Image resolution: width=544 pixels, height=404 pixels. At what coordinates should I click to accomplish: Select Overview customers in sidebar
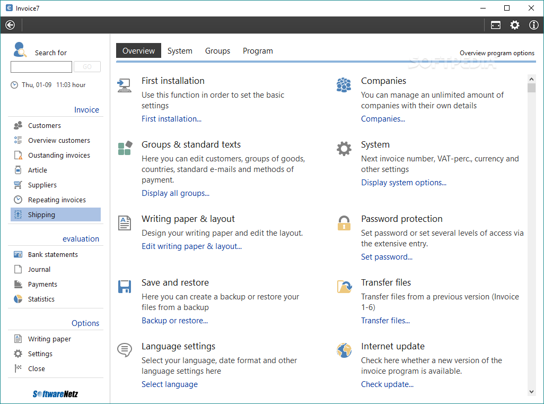[x=59, y=140]
